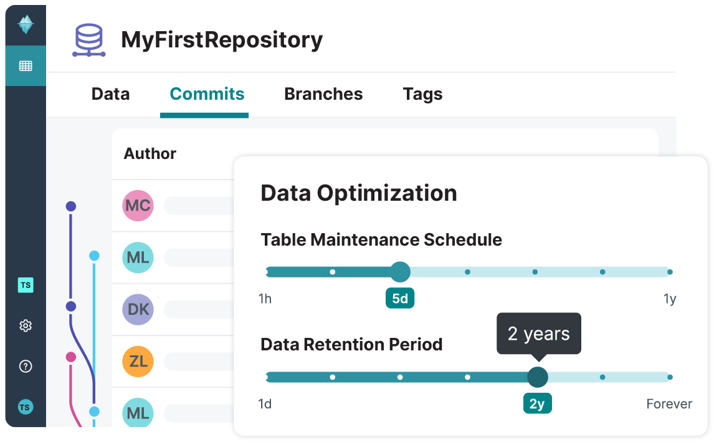714x442 pixels.
Task: Open the Tags tab
Action: pyautogui.click(x=422, y=94)
